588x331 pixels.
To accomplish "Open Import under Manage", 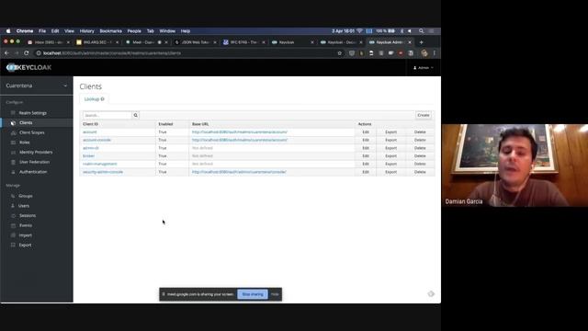I will (25, 235).
